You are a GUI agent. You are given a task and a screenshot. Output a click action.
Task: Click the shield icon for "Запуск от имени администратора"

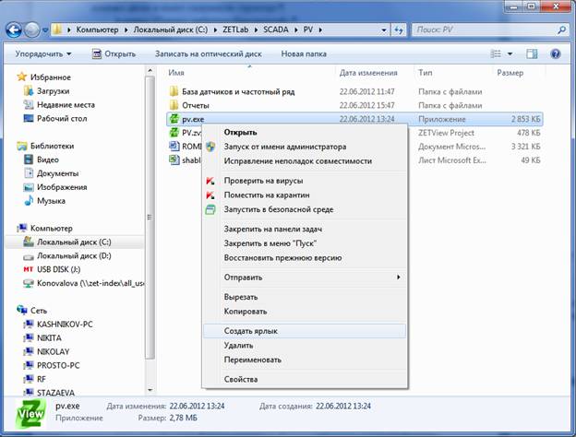pos(210,147)
